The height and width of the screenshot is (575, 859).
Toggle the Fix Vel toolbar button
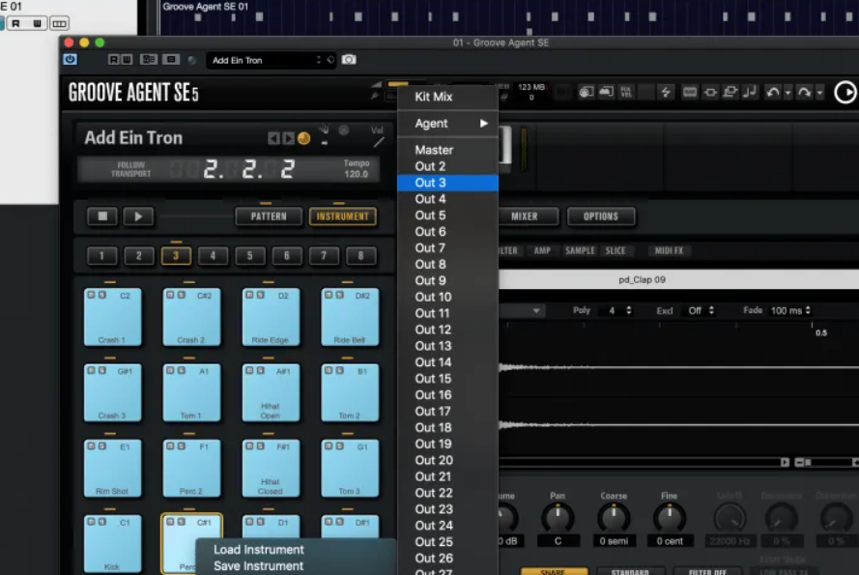pos(626,92)
